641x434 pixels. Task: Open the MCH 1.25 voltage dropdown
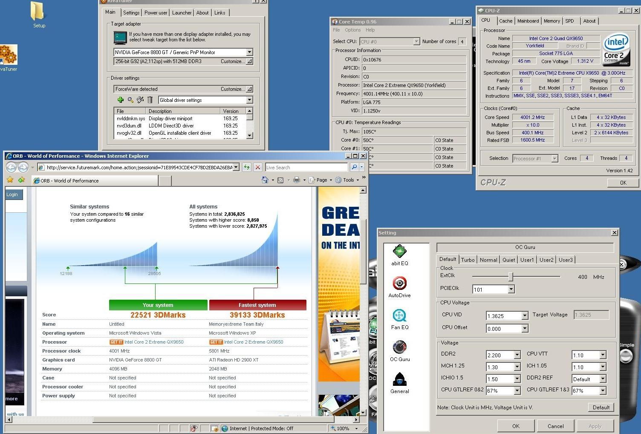(x=517, y=367)
